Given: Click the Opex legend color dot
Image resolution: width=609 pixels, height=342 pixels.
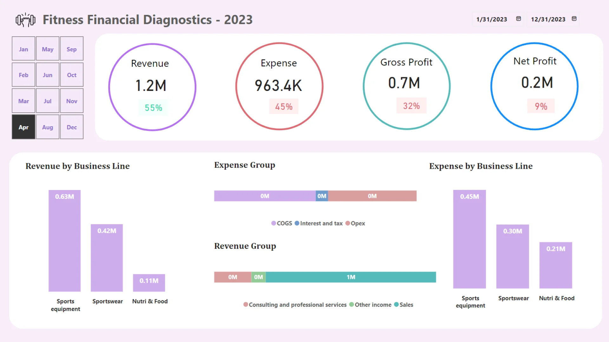Looking at the screenshot, I should [348, 223].
